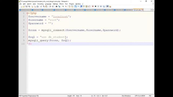Click the Dos\Windows status bar entry

click(126, 96)
